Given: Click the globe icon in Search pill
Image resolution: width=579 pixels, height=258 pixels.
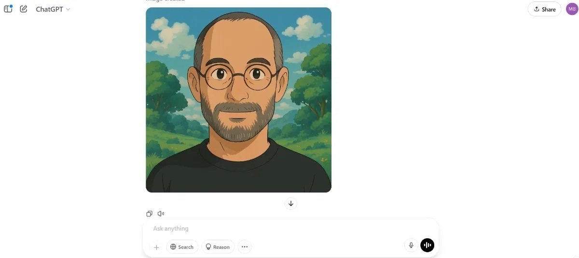Looking at the screenshot, I should (173, 247).
